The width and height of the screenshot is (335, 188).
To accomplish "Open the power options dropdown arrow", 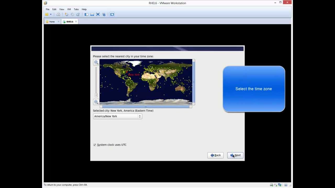I will click(51, 14).
